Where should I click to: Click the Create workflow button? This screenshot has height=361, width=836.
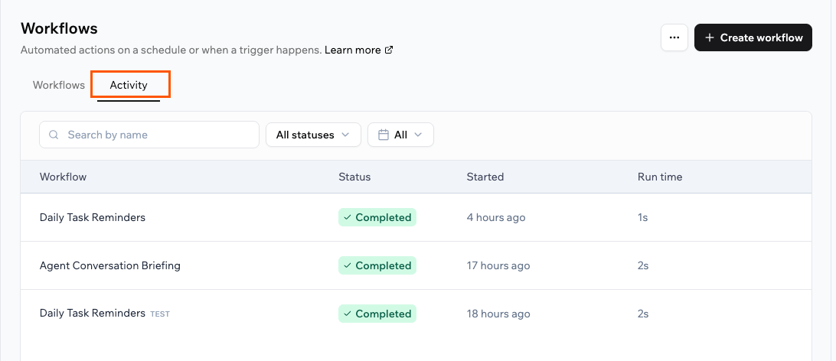tap(753, 37)
